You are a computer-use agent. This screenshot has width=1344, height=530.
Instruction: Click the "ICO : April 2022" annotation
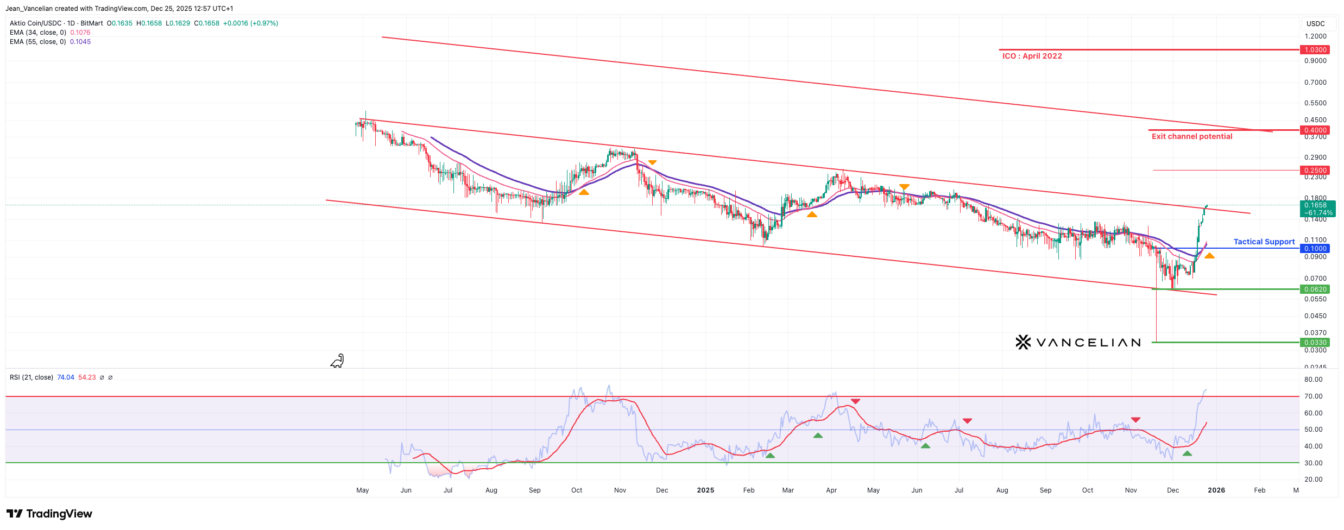point(1032,56)
